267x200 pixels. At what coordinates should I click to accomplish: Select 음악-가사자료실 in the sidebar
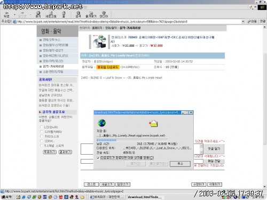coord(53,67)
